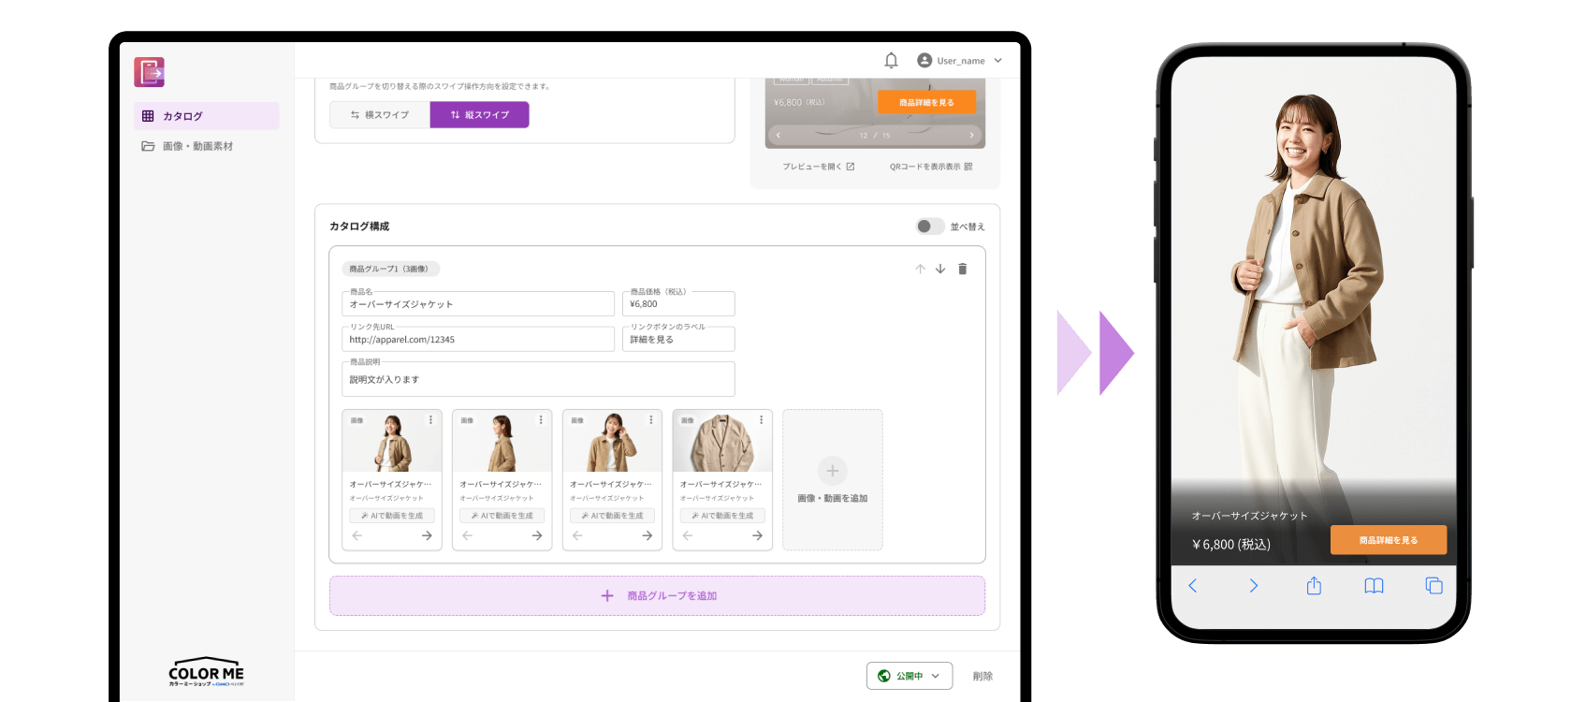
Task: Open three-dot menu on first image card
Action: coord(430,420)
